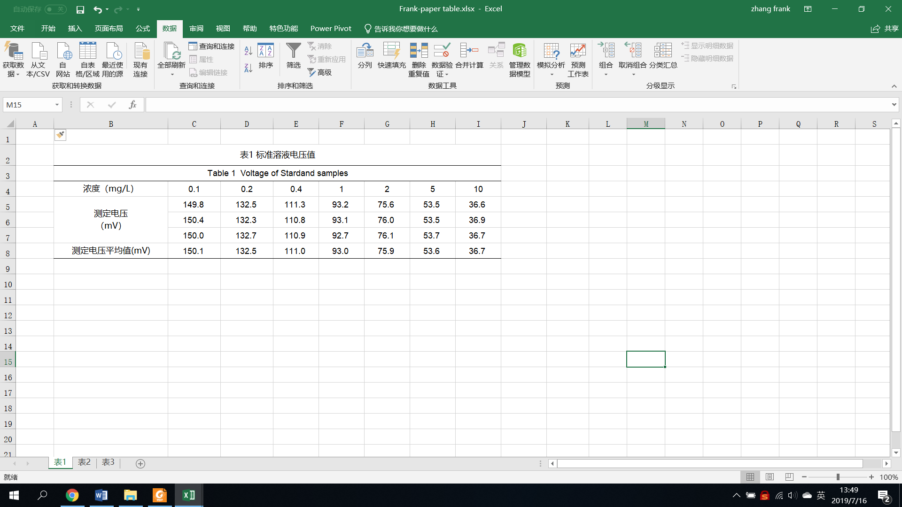The width and height of the screenshot is (902, 507).
Task: Import from table/range (自表格/区域)
Action: click(87, 60)
